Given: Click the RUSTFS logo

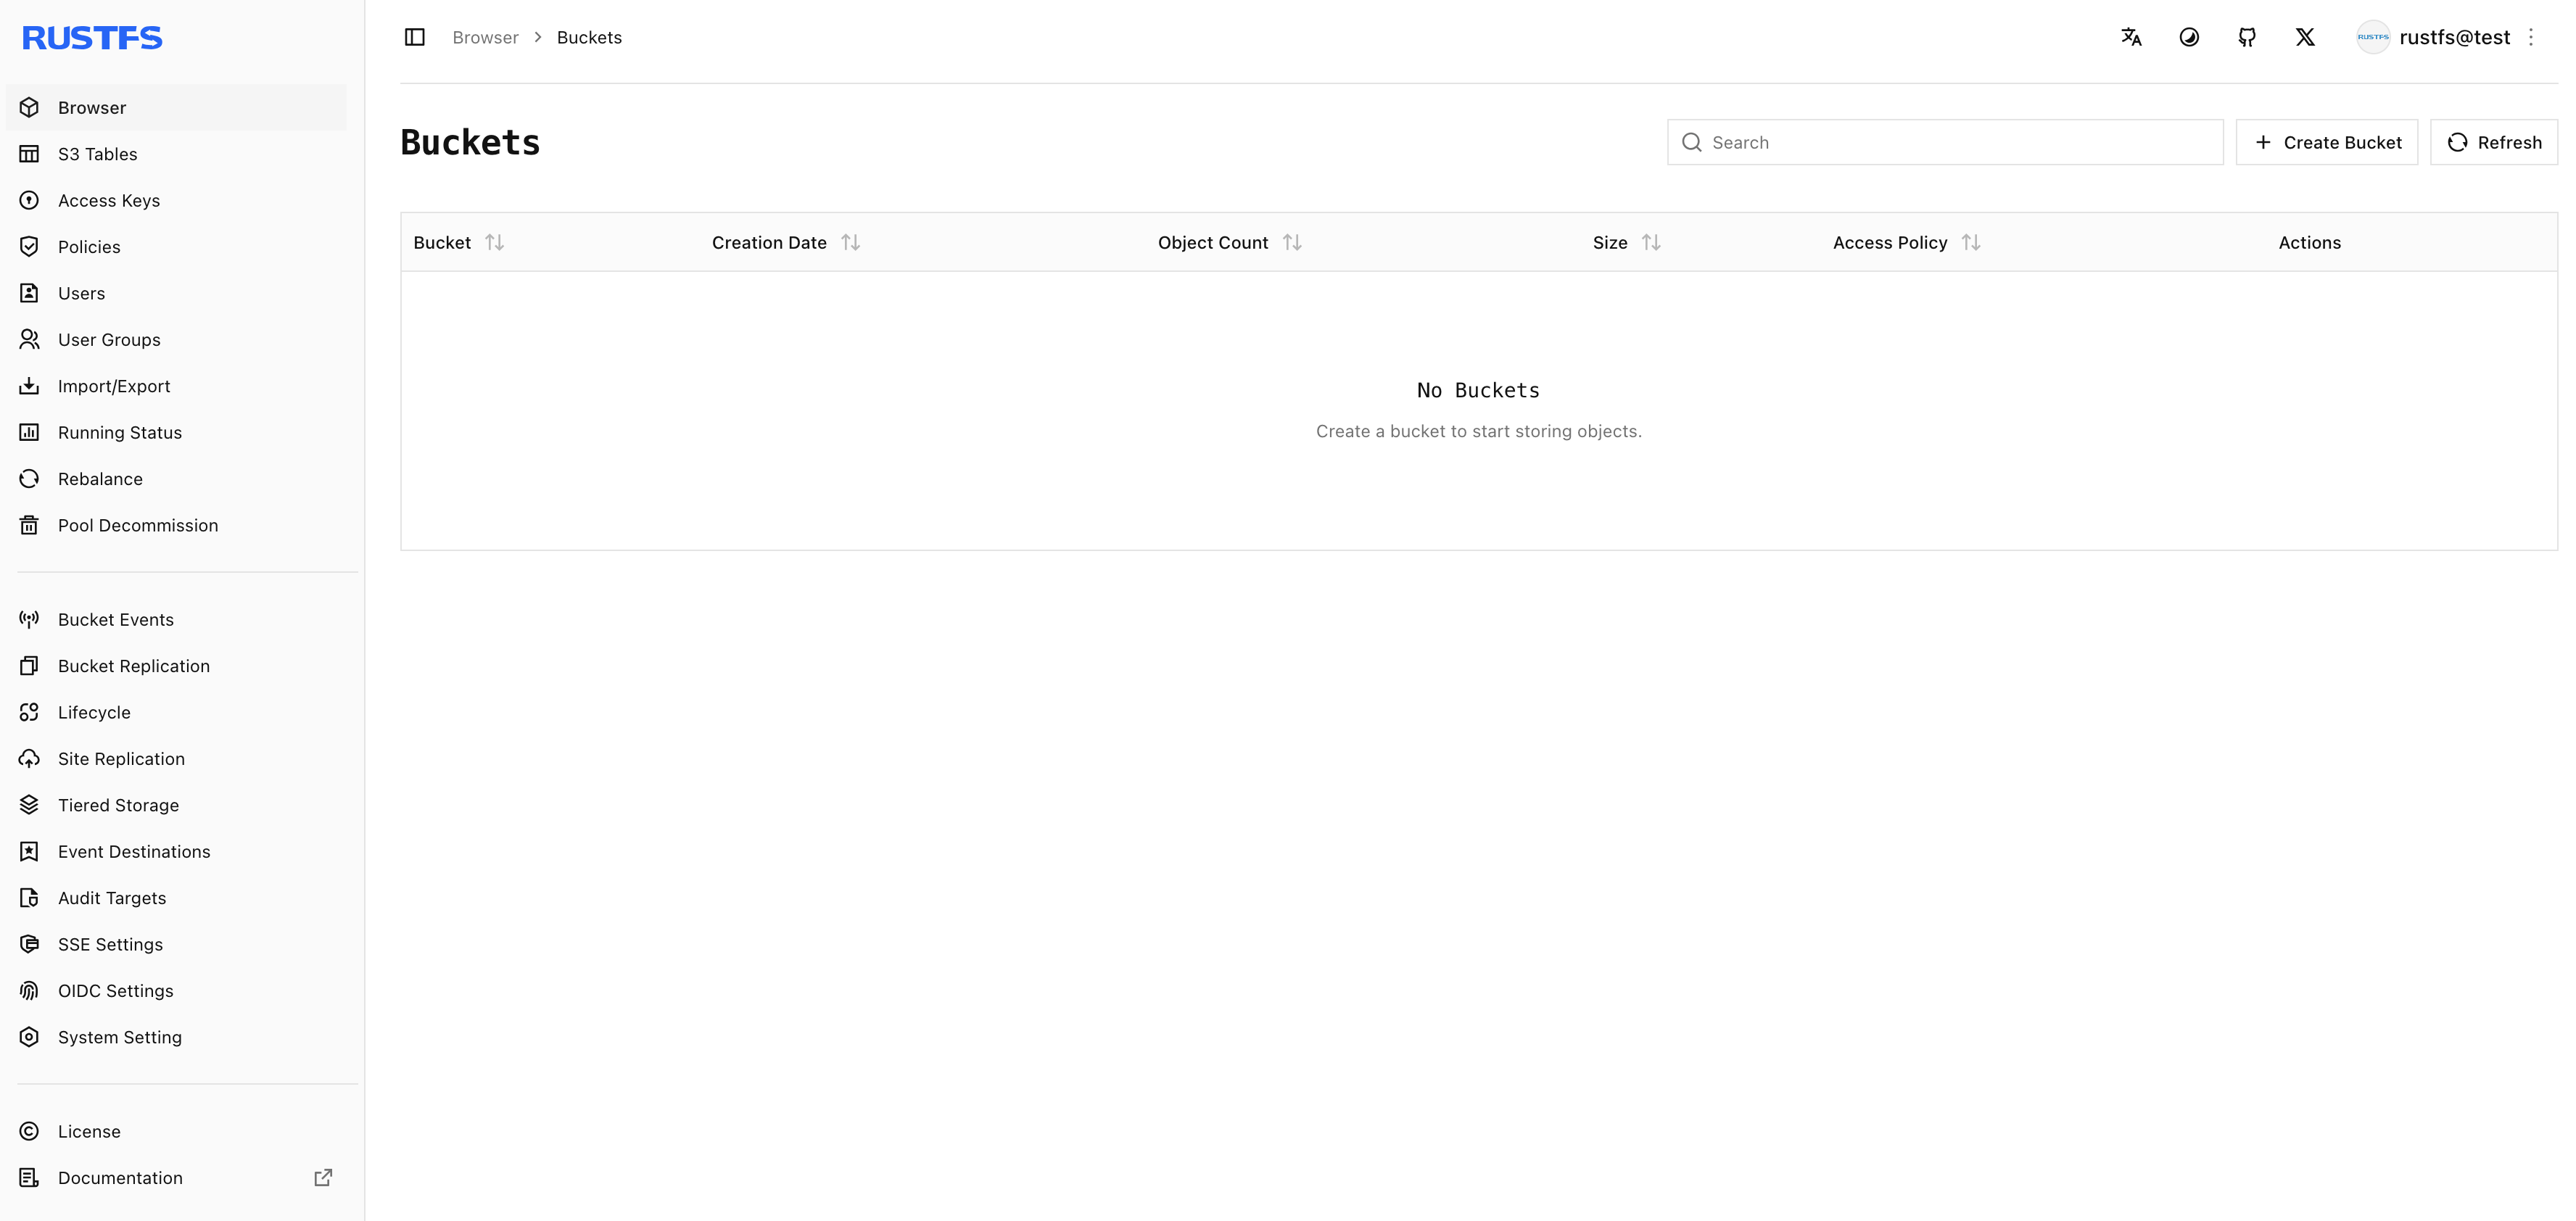Looking at the screenshot, I should tap(92, 38).
